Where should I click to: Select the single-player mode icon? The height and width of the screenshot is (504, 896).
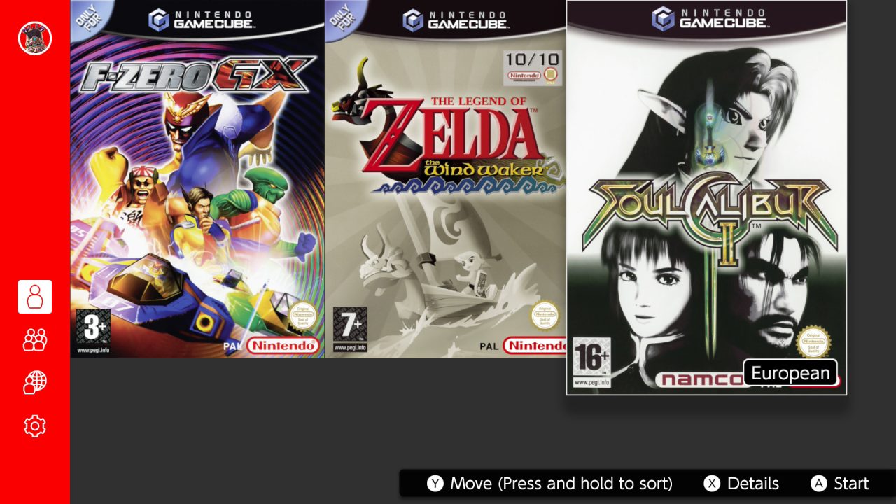[35, 297]
